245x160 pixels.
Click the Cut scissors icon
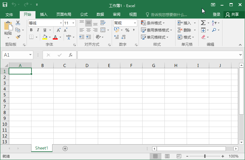coord(18,23)
